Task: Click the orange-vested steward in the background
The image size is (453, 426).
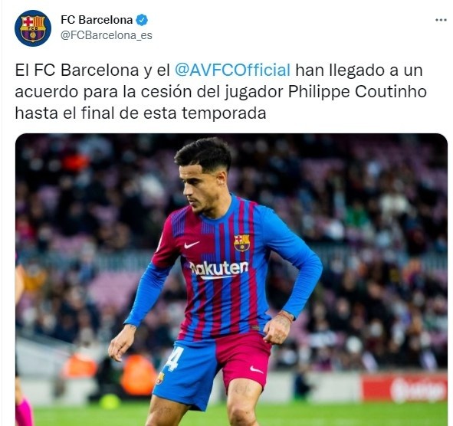Action: (x=138, y=375)
